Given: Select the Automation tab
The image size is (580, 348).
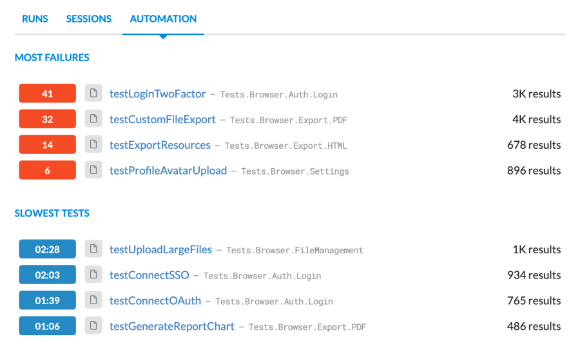Looking at the screenshot, I should [163, 19].
